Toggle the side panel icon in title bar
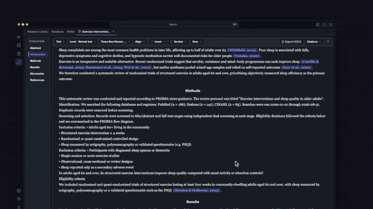Viewport: 373px width, 209px height. pyautogui.click(x=317, y=24)
